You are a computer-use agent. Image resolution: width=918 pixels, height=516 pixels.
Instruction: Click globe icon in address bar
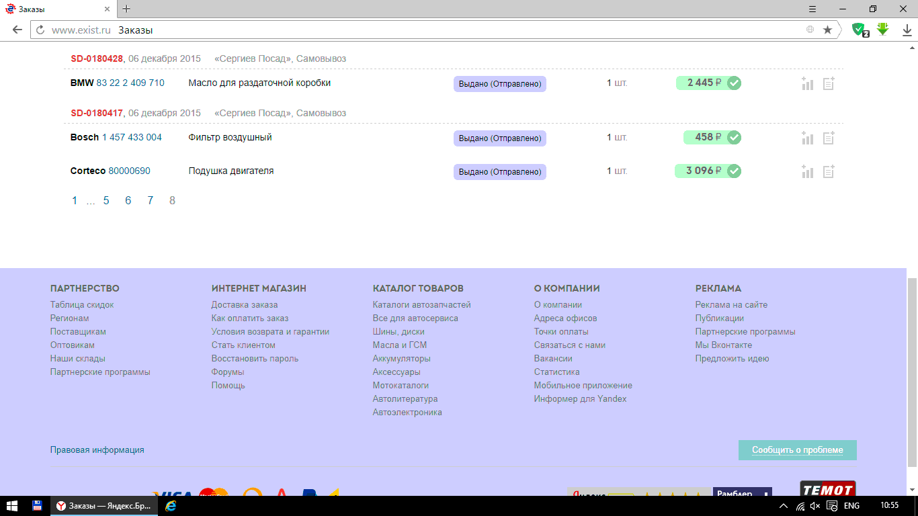point(810,30)
